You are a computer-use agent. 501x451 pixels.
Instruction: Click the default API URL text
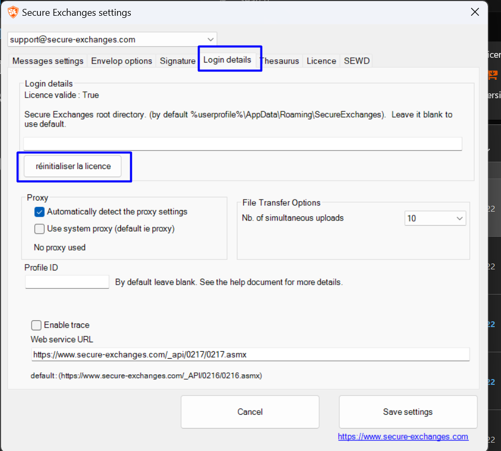[x=147, y=375]
